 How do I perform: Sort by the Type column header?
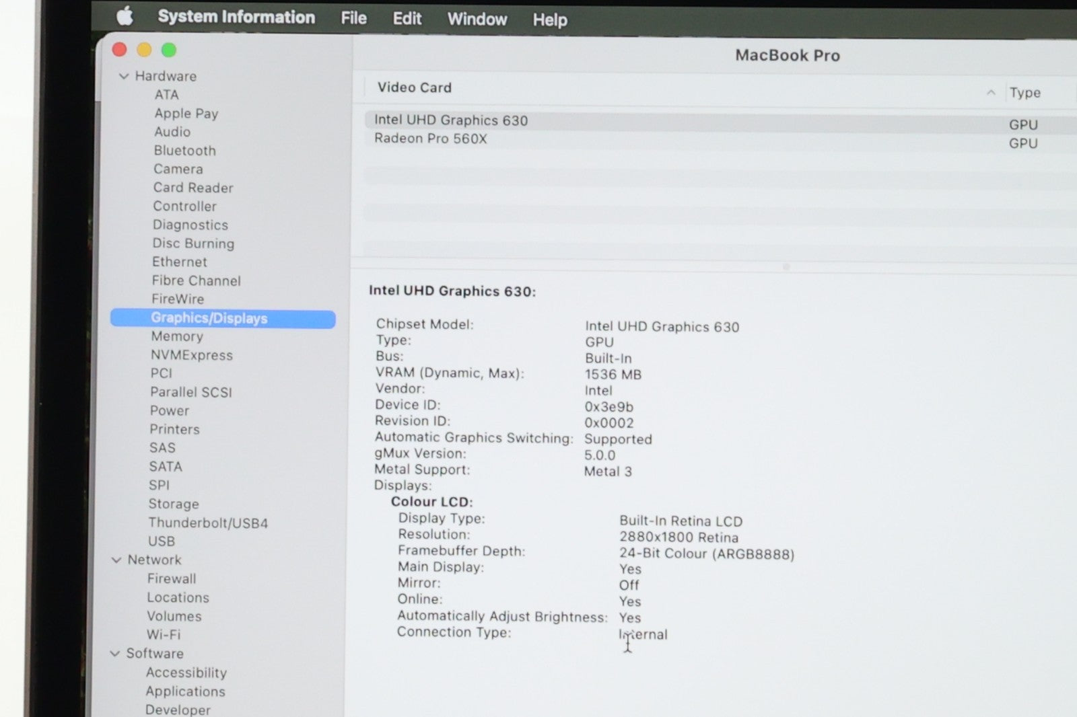(1024, 93)
